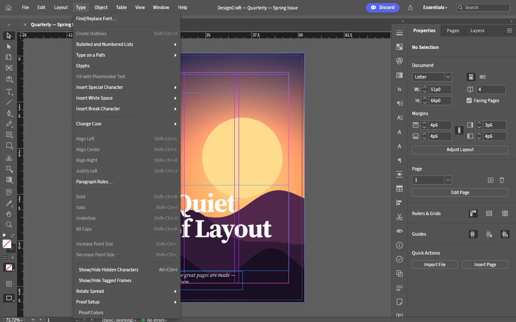This screenshot has height=322, width=516.
Task: Open the table panel icon in side strip
Action: pos(399,188)
